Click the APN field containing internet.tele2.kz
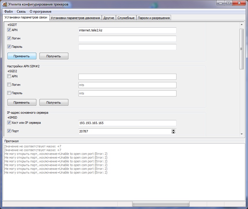Viewport: 248px width, 209px height. (x=127, y=30)
